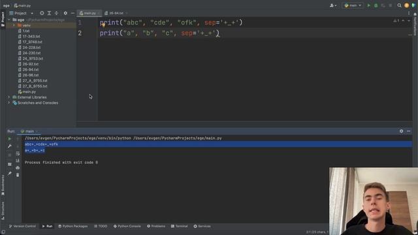The height and width of the screenshot is (235, 418).
Task: Click the restore layout icon in Run panel
Action: 10,164
